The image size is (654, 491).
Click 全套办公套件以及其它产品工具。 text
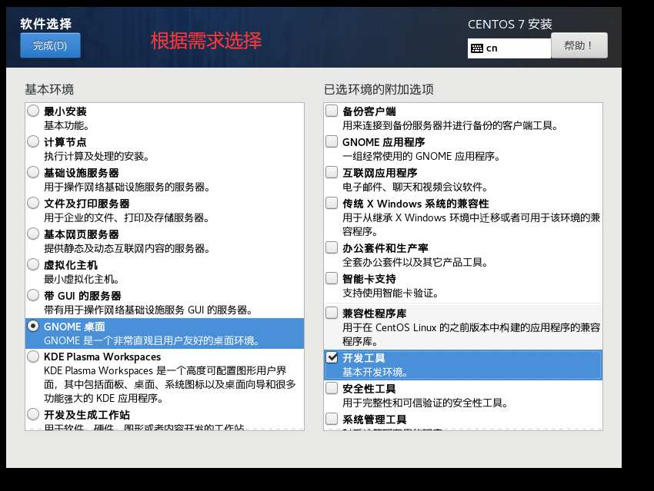(x=415, y=262)
